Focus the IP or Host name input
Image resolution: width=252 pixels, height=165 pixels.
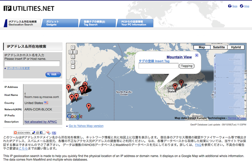32,64
